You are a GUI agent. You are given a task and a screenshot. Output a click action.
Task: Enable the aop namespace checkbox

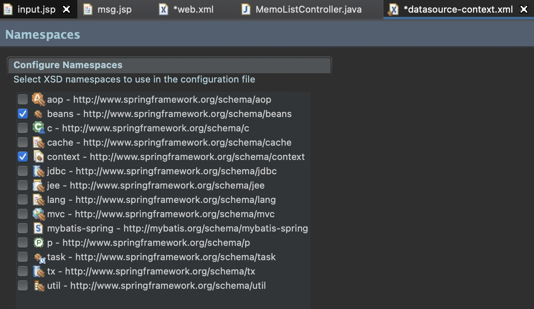coord(23,99)
